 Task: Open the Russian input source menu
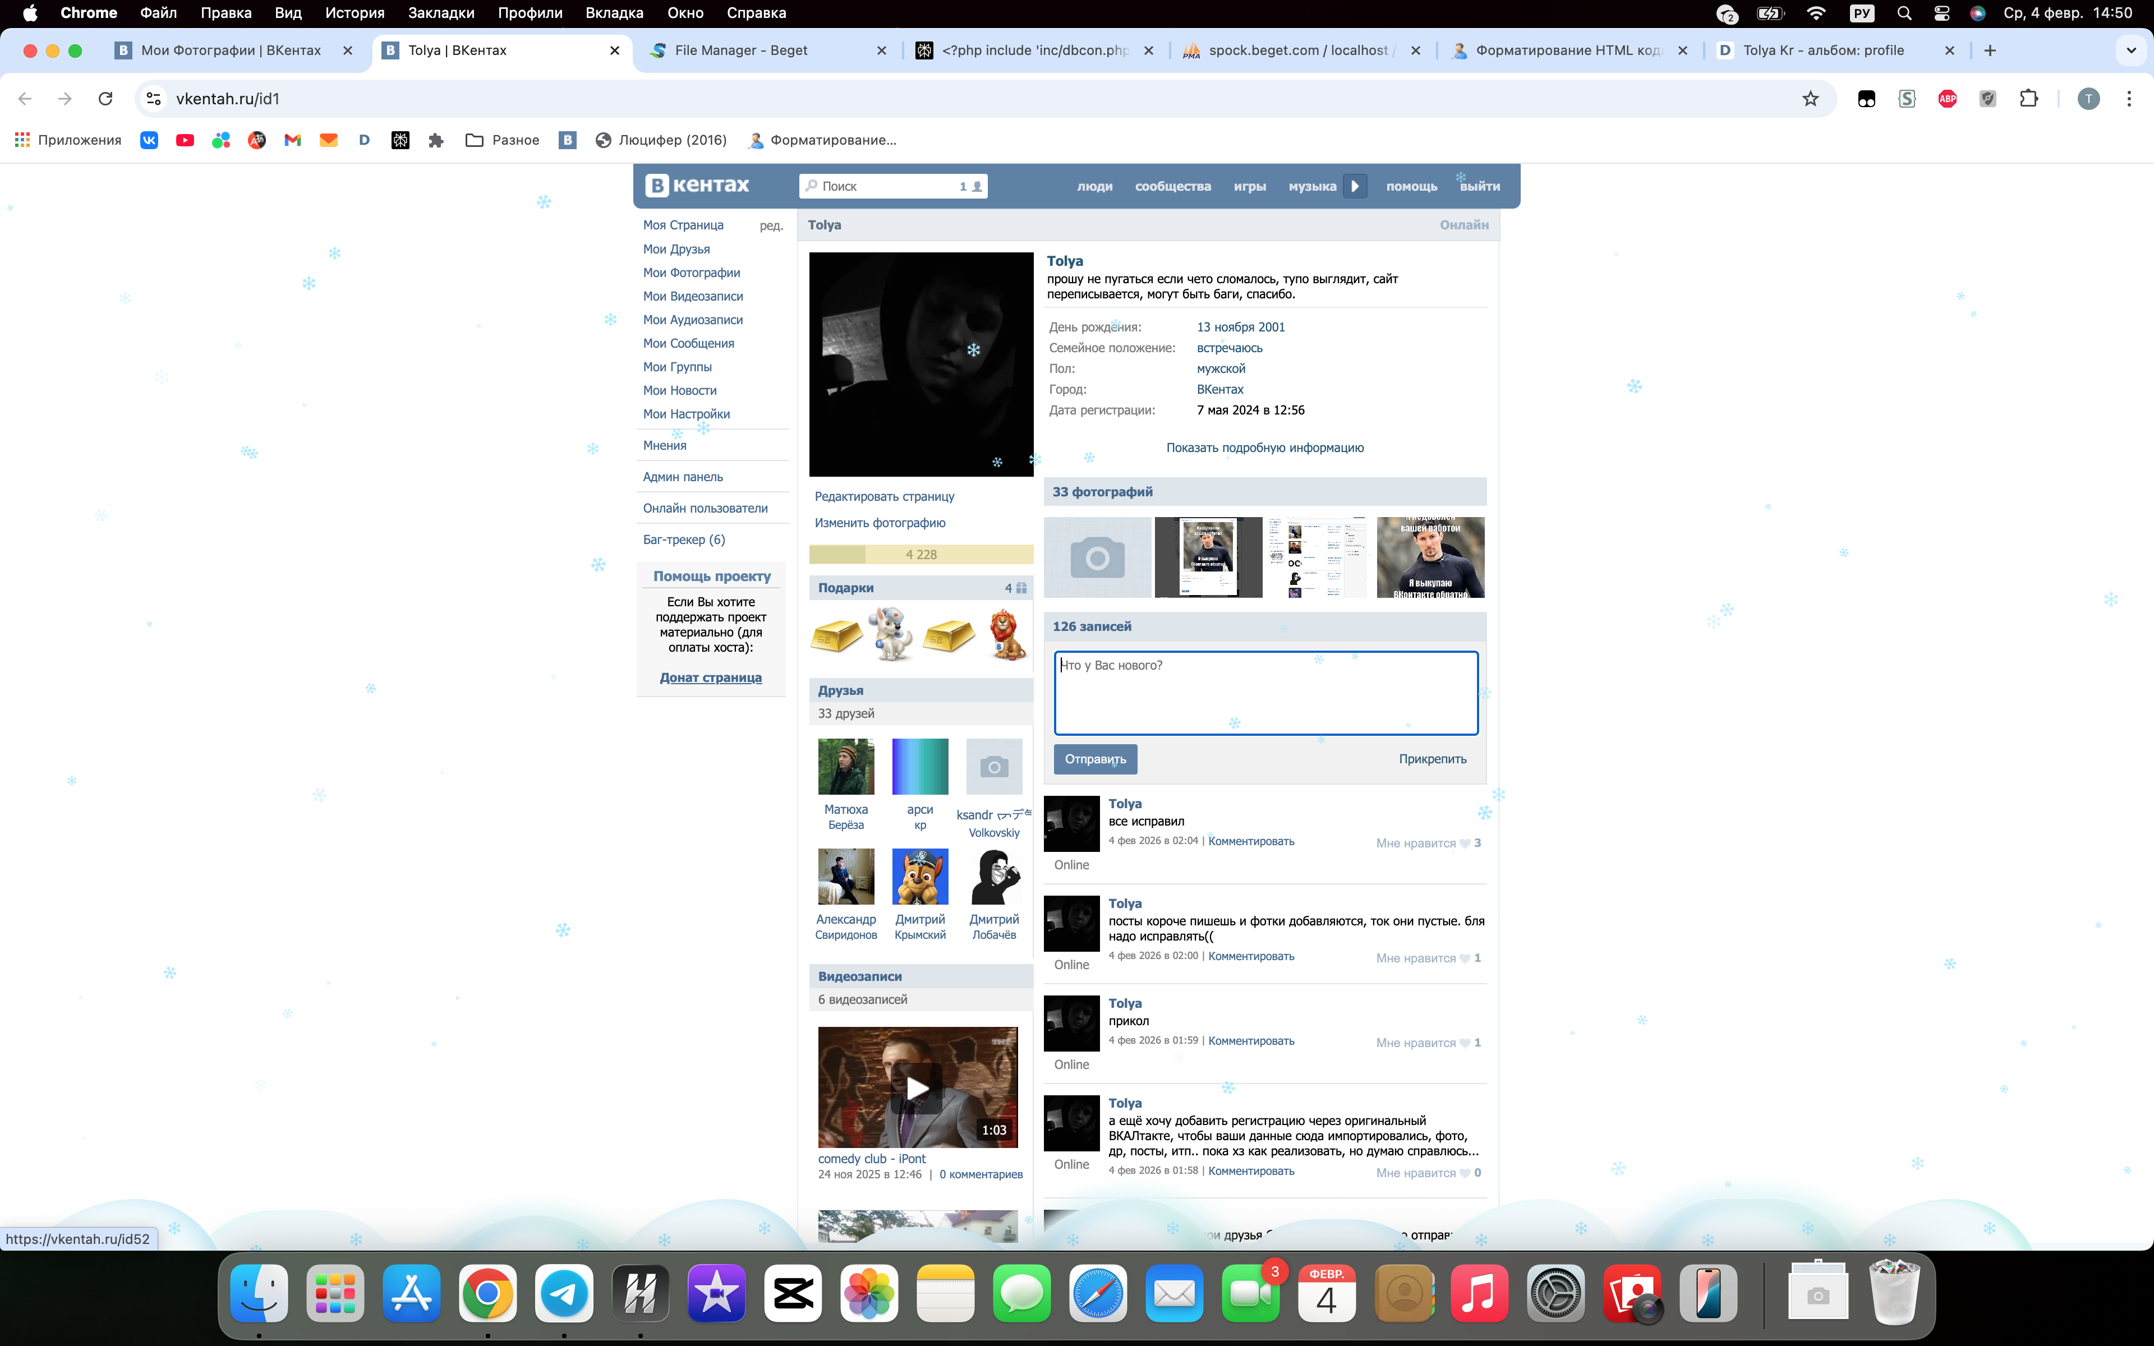[x=1861, y=13]
